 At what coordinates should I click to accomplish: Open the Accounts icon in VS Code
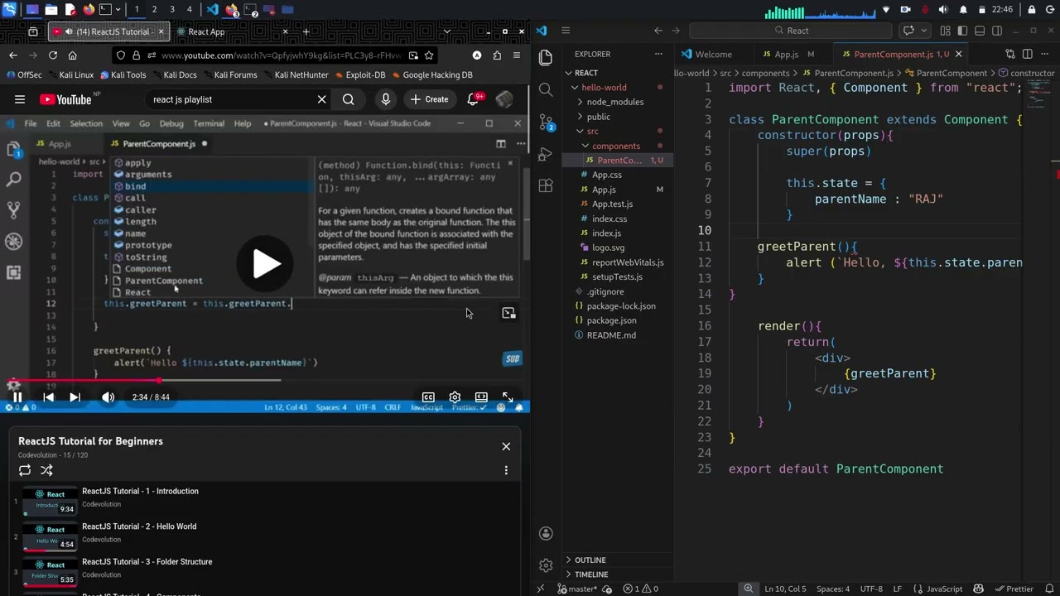point(546,534)
